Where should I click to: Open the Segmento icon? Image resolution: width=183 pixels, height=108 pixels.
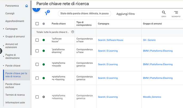point(176,13)
